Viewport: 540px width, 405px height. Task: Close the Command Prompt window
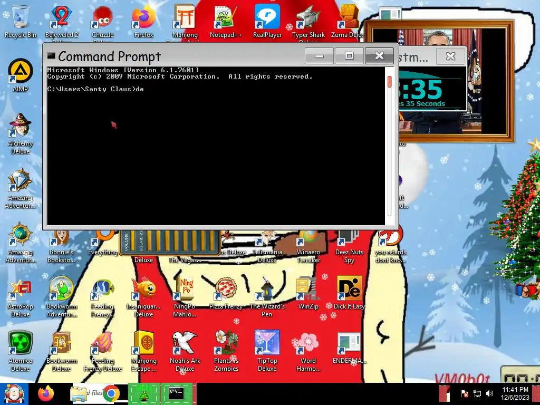coord(379,56)
